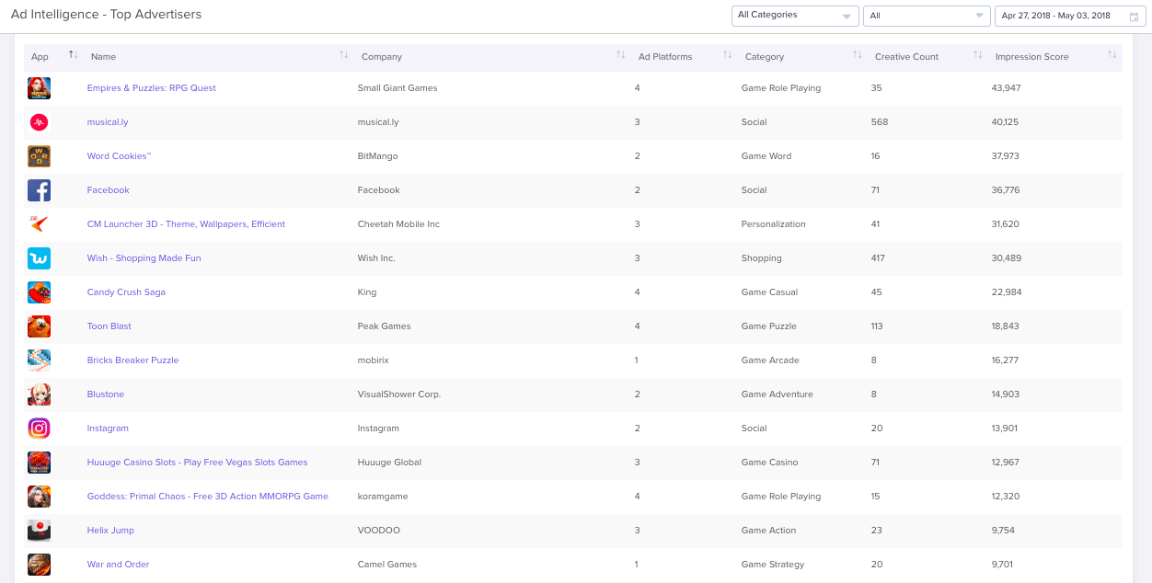1152x583 pixels.
Task: Click the Word Cookies app icon
Action: (x=39, y=156)
